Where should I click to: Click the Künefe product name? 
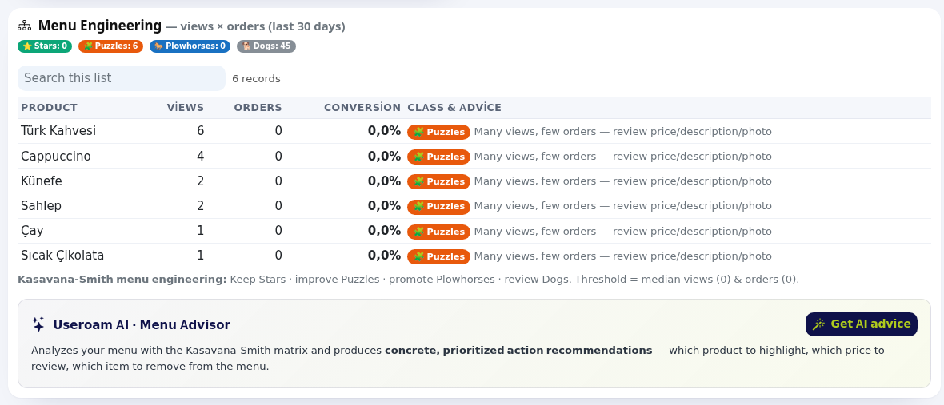pyautogui.click(x=42, y=181)
